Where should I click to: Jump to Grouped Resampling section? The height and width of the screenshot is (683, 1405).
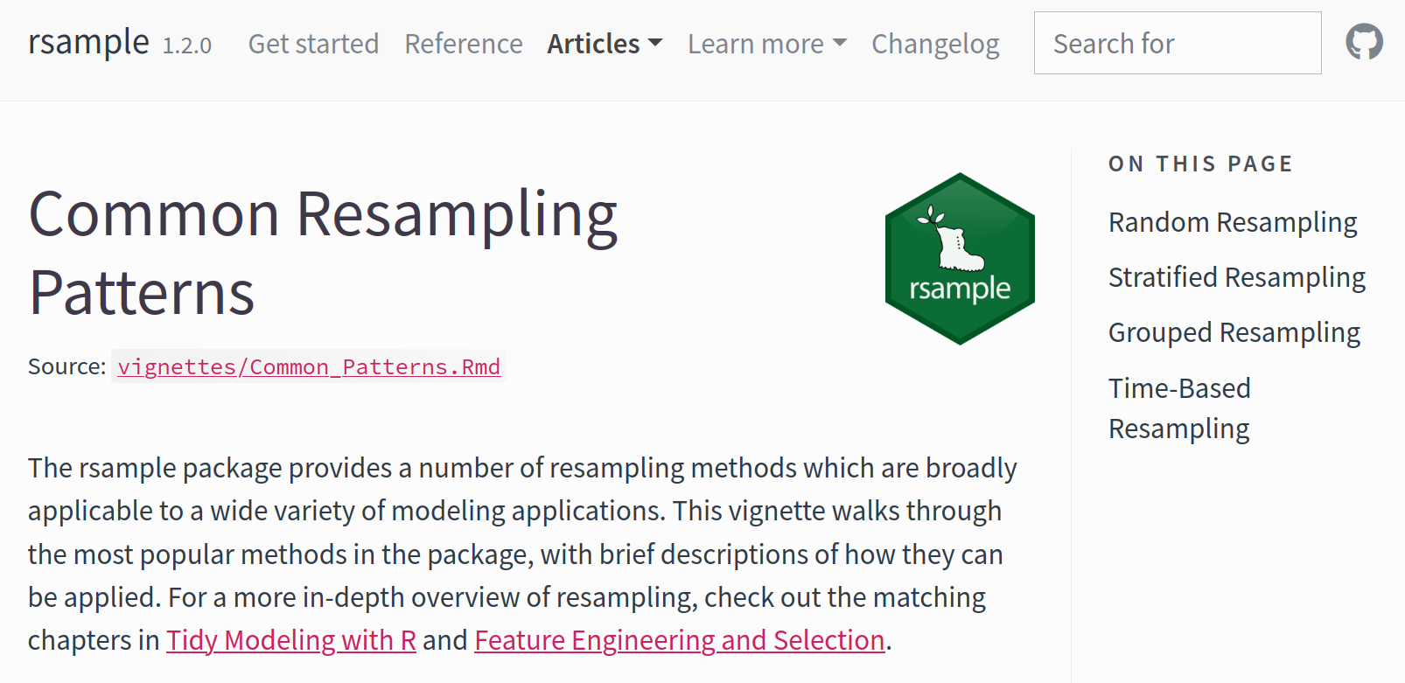(1234, 332)
